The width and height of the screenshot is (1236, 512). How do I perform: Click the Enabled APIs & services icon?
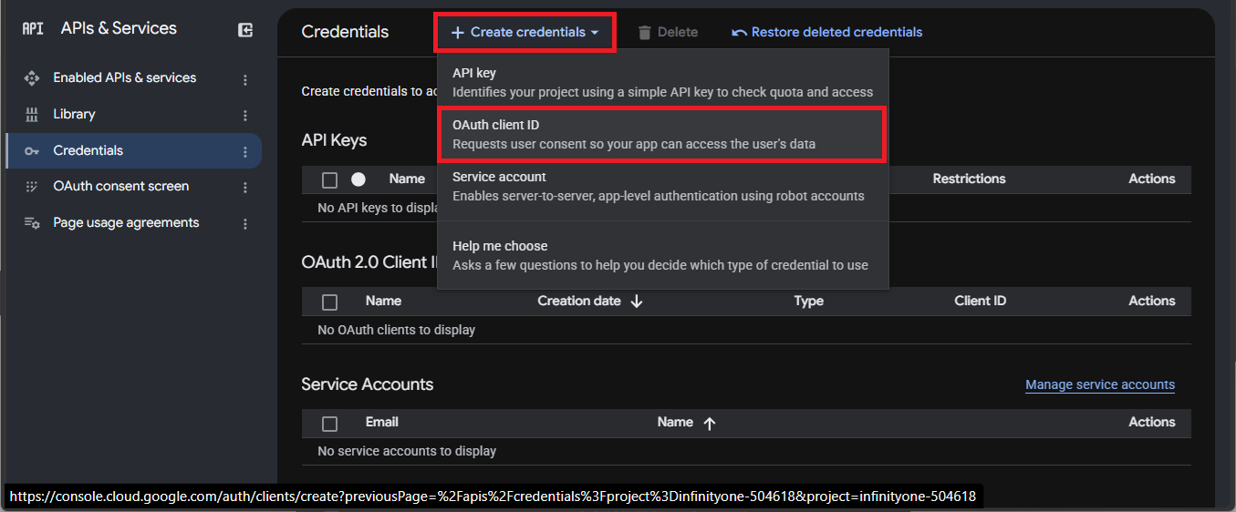click(32, 78)
